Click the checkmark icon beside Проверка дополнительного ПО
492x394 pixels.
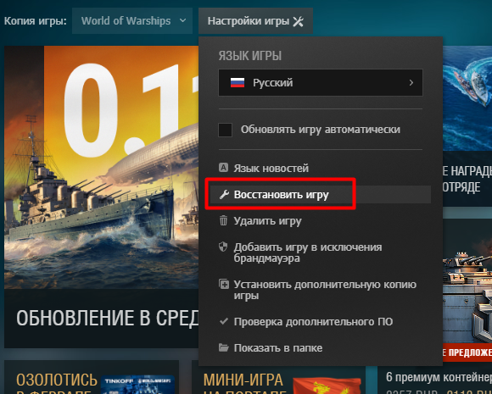pos(224,321)
